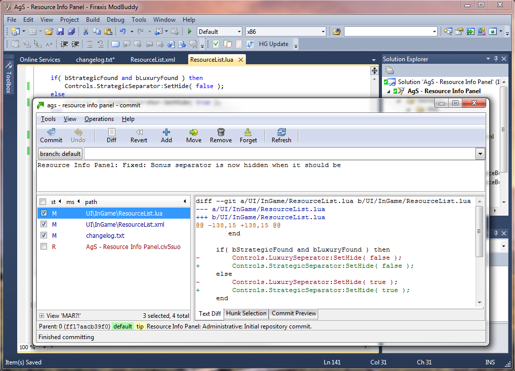Image resolution: width=515 pixels, height=371 pixels.
Task: Click the HG commit green checkmark icon
Action: 216,44
